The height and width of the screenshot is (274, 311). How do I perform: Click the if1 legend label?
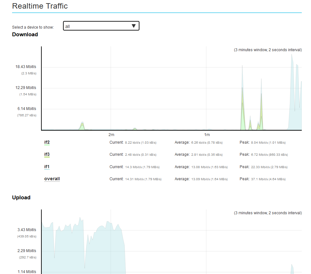coord(47,167)
